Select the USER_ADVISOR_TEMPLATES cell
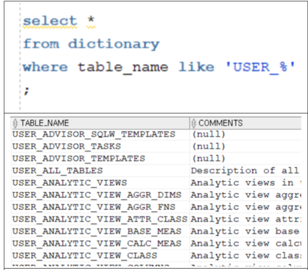Viewport: 308px width, 270px height. (100, 158)
